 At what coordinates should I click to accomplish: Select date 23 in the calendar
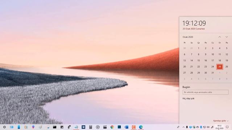coord(206,66)
